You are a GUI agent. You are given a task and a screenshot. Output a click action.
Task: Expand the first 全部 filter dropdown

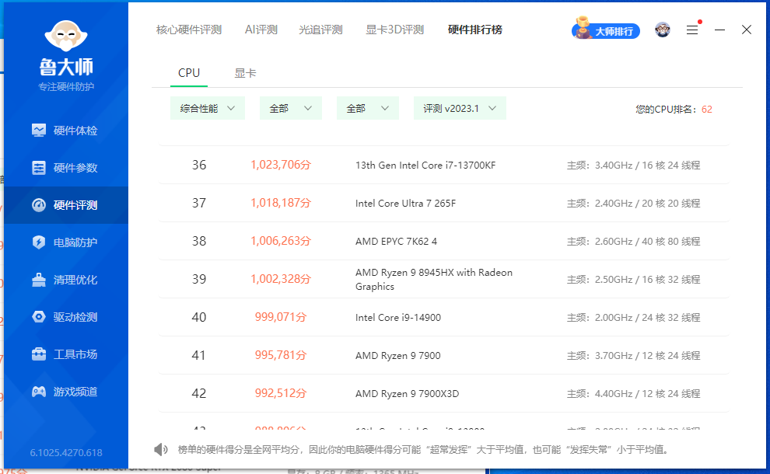[291, 109]
